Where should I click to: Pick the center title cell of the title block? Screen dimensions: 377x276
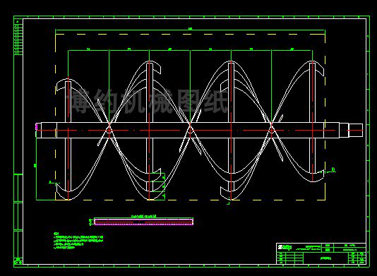tap(325, 258)
